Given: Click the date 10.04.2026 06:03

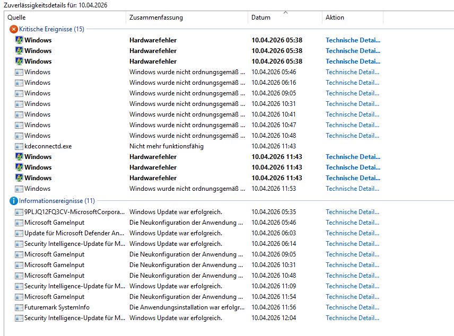Looking at the screenshot, I should pyautogui.click(x=274, y=233).
